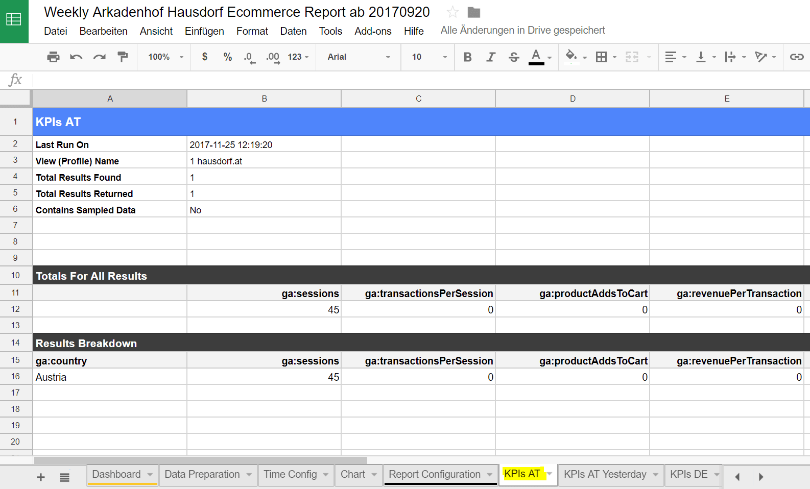Open the Add-ons menu
The height and width of the screenshot is (489, 810).
373,31
